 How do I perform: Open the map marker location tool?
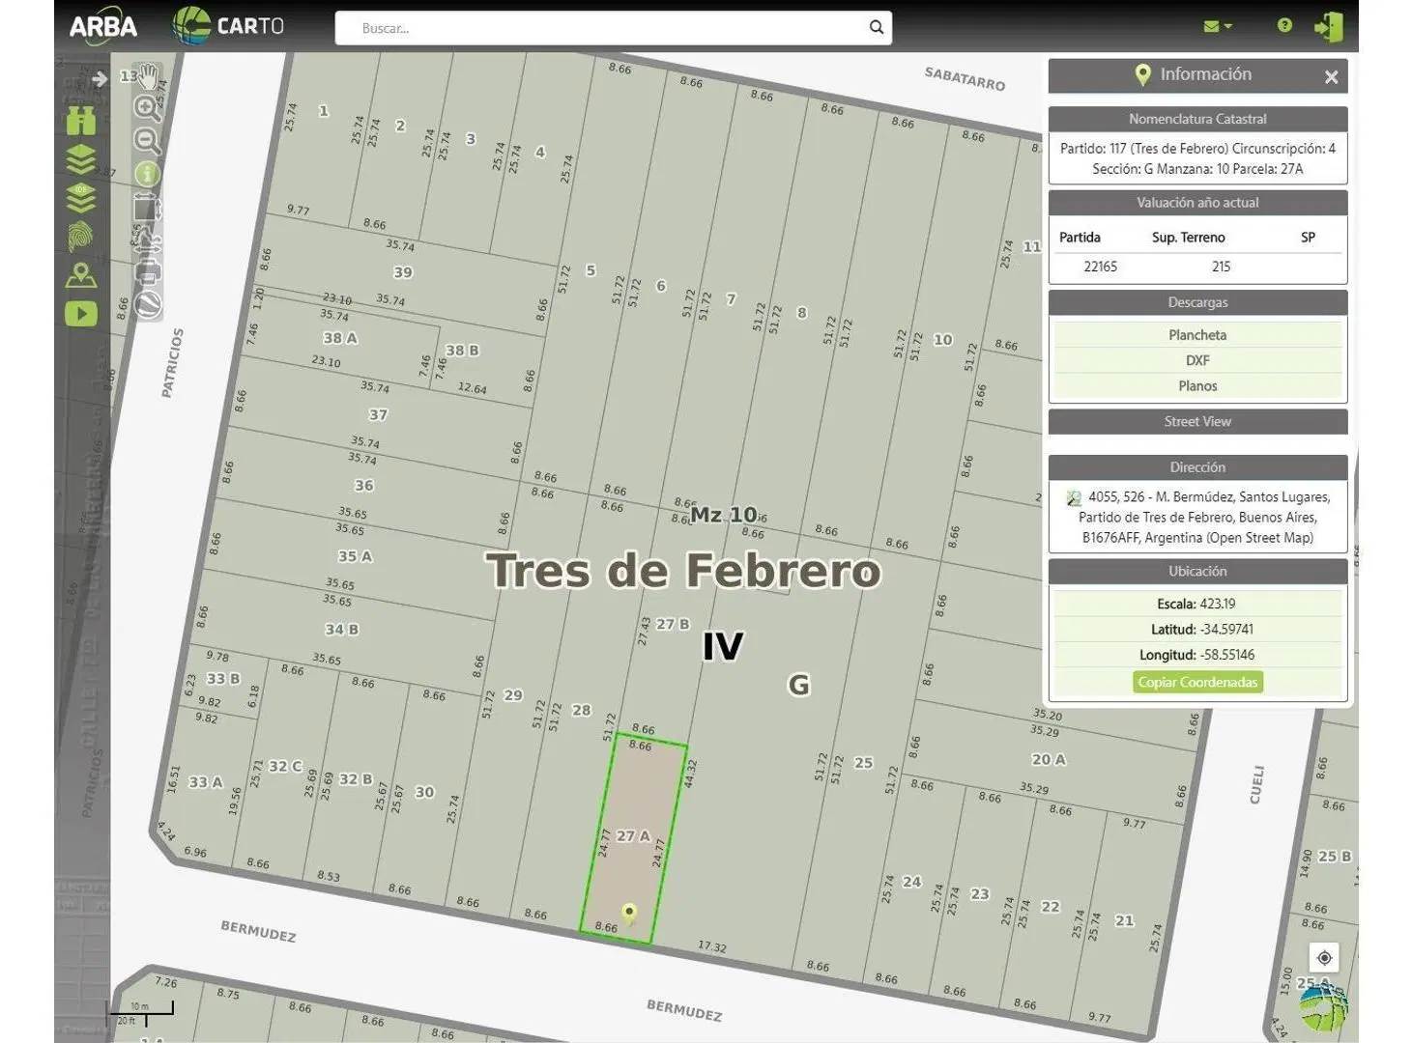pyautogui.click(x=81, y=275)
